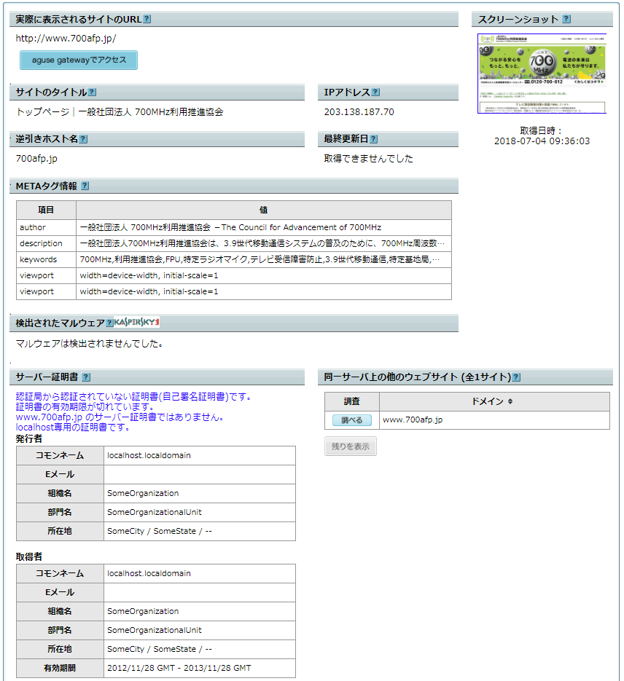This screenshot has height=681, width=624.
Task: Click help icon beside 検出されたマルウェア
Action: point(109,323)
